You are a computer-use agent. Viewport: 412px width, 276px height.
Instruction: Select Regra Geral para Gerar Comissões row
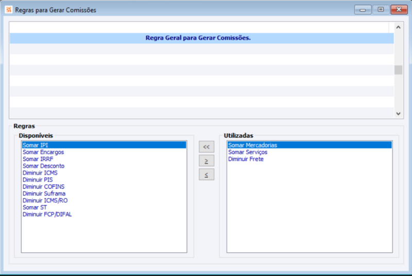201,38
